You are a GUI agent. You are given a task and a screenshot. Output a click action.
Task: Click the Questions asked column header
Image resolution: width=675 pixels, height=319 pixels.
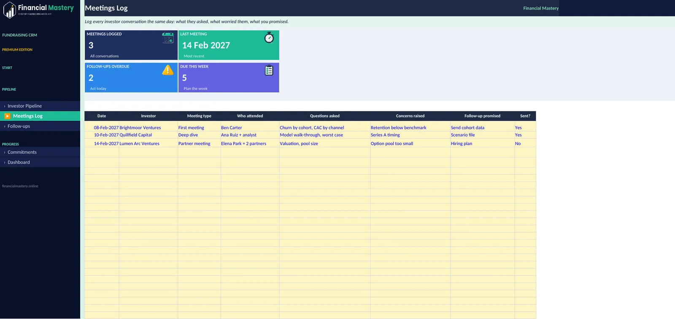325,116
